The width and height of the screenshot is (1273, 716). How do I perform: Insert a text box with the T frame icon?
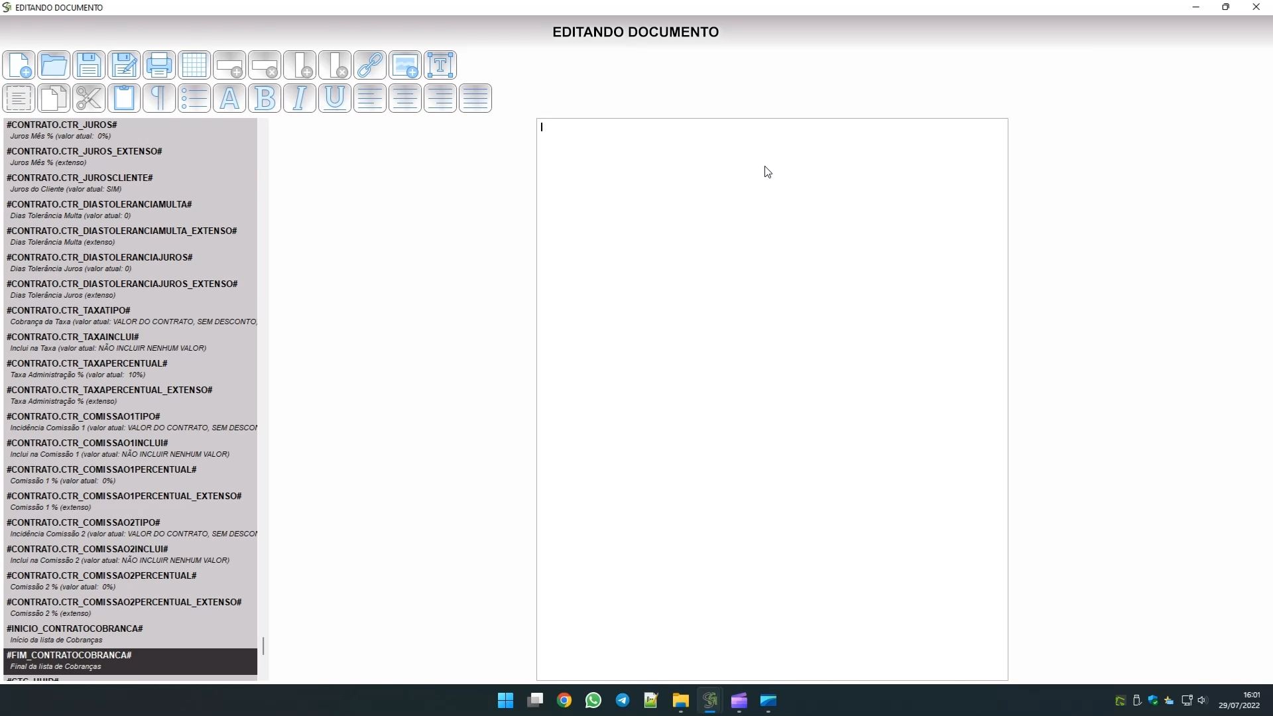440,65
